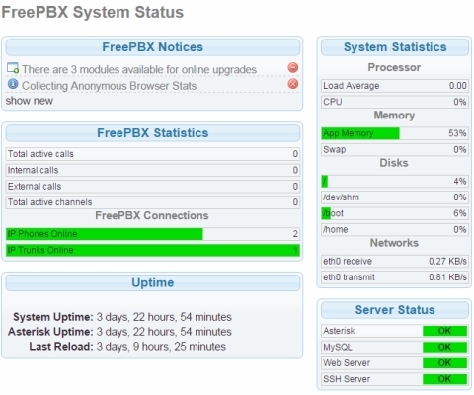The width and height of the screenshot is (474, 395).
Task: Click the /boot disk usage bar
Action: [x=326, y=213]
